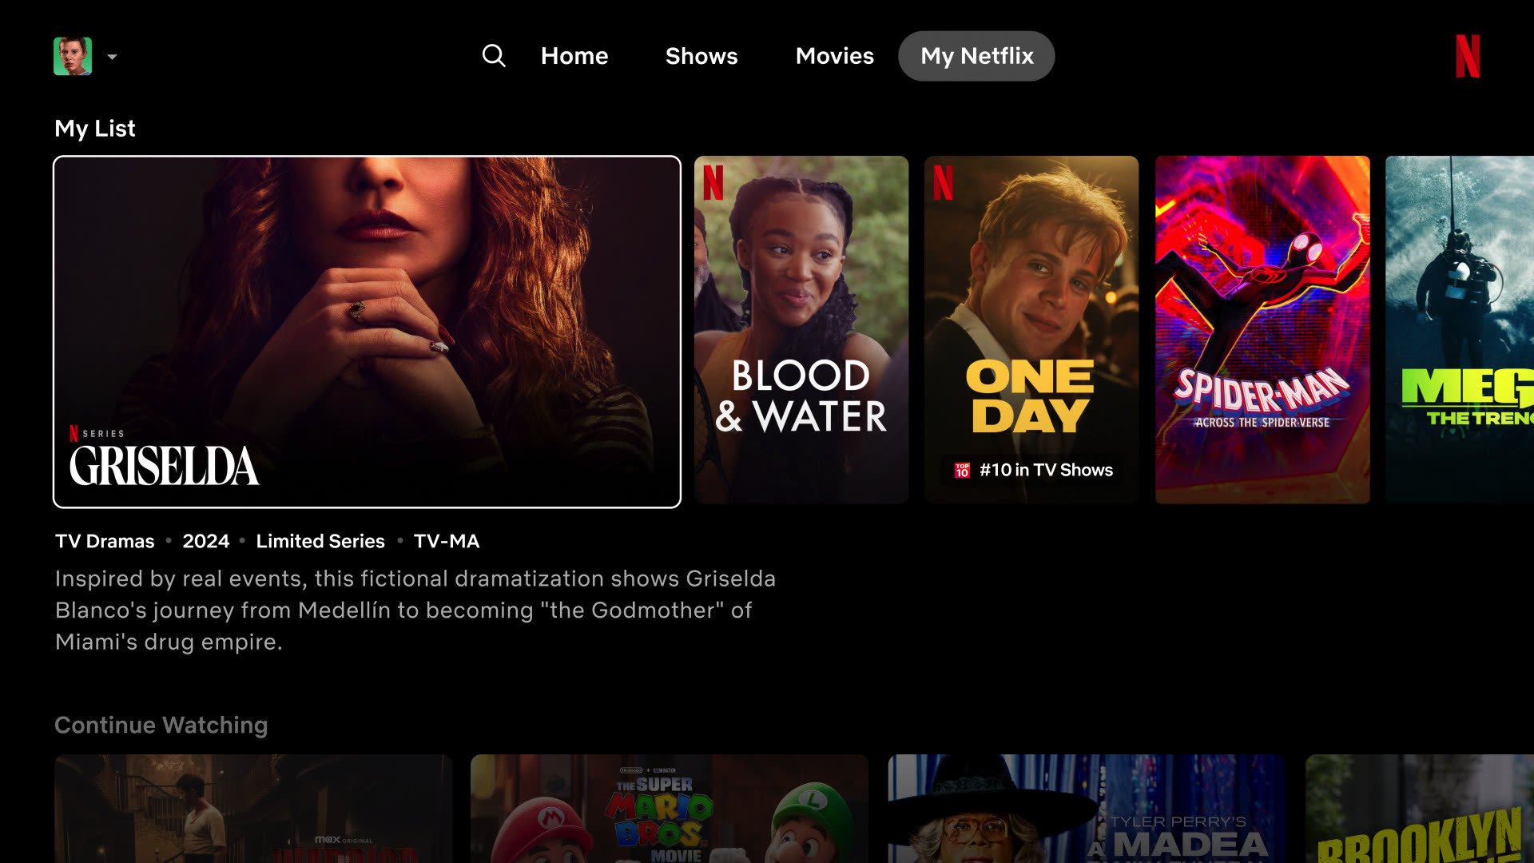This screenshot has width=1534, height=863.
Task: Resume The Super Mario Bros. Movie
Action: point(670,809)
